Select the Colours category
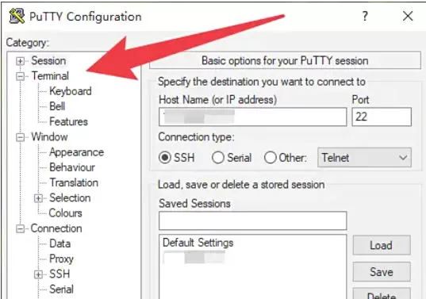The height and width of the screenshot is (299, 426). coord(66,213)
